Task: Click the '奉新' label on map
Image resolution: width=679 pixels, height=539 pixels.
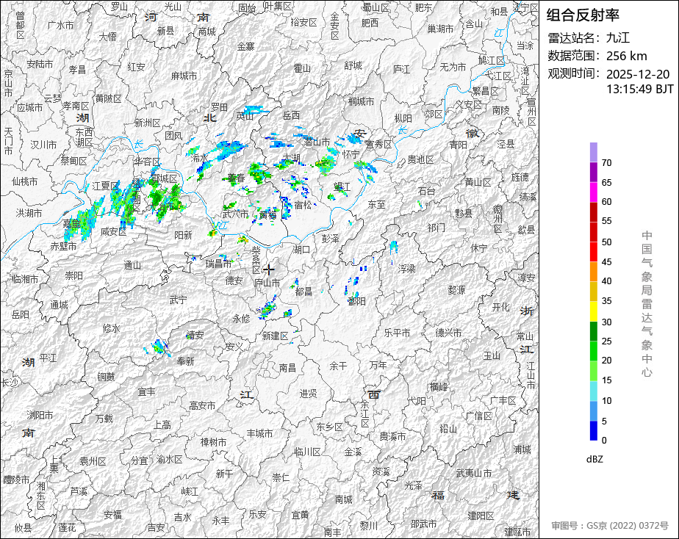Action: tap(185, 361)
